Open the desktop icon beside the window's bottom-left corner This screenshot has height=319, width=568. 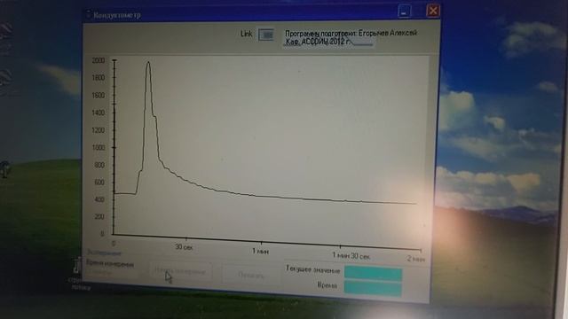point(76,273)
